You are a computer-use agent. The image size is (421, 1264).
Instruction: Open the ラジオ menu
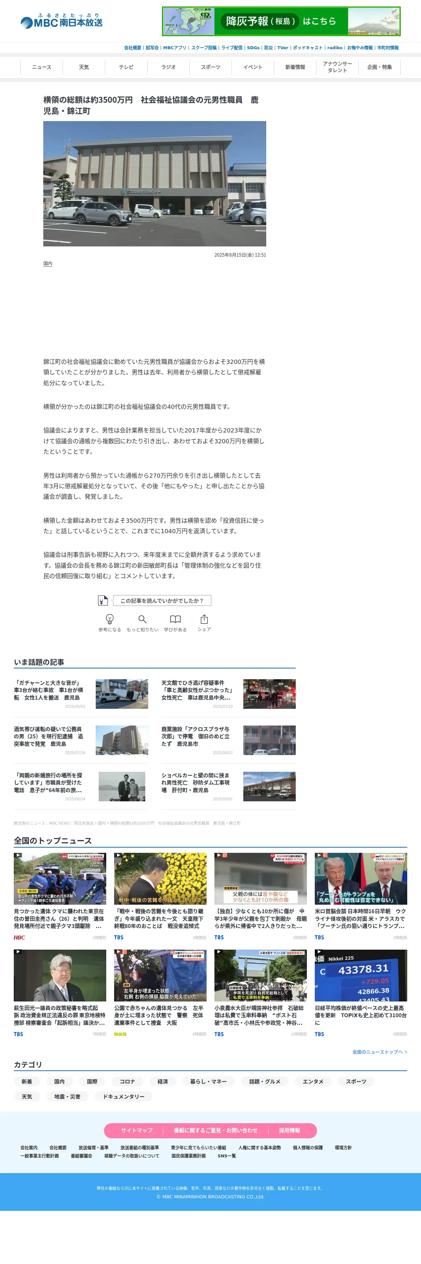169,67
